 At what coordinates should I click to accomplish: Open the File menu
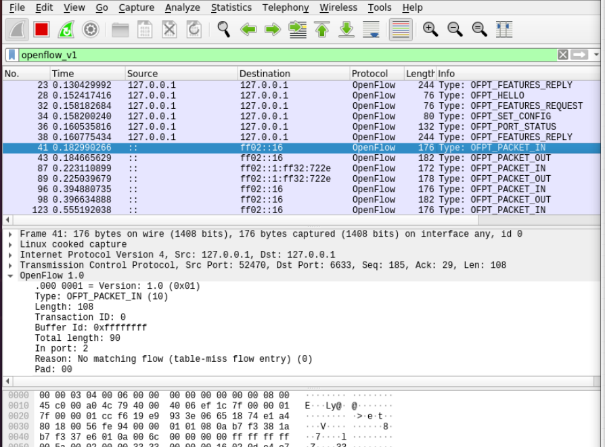17,7
